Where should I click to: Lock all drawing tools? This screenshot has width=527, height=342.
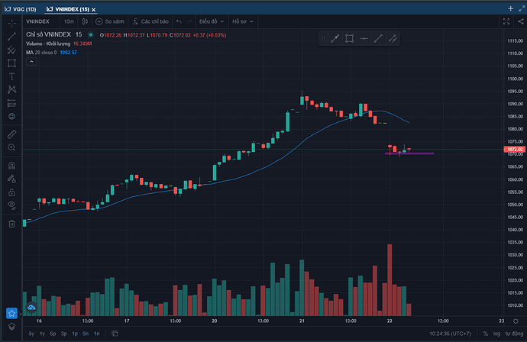click(11, 192)
